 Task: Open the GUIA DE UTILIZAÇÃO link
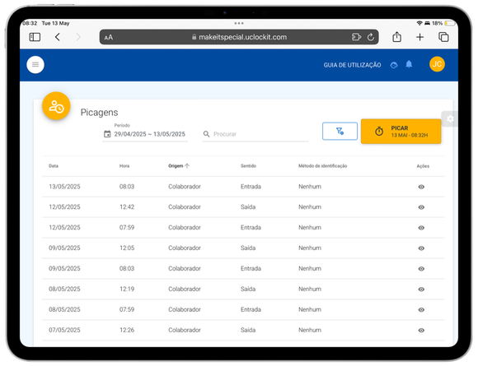(352, 65)
